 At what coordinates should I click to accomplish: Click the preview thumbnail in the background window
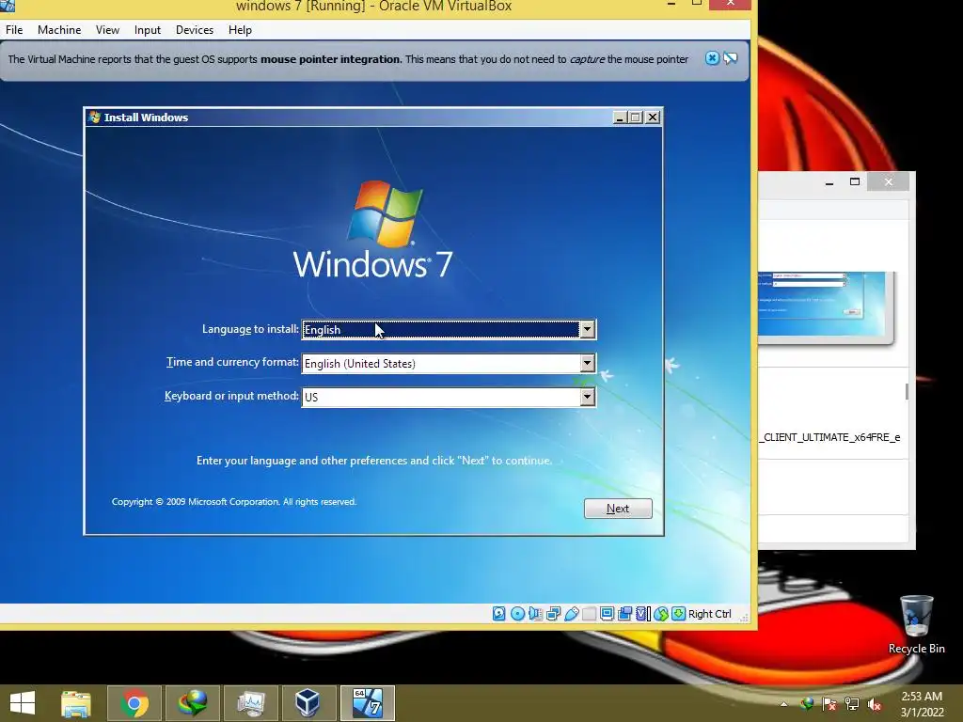[x=826, y=307]
